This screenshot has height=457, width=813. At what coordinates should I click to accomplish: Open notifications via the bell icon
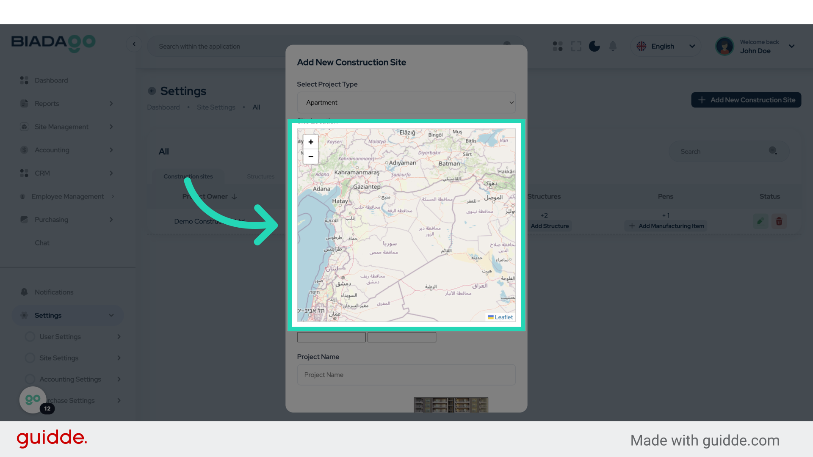(613, 46)
